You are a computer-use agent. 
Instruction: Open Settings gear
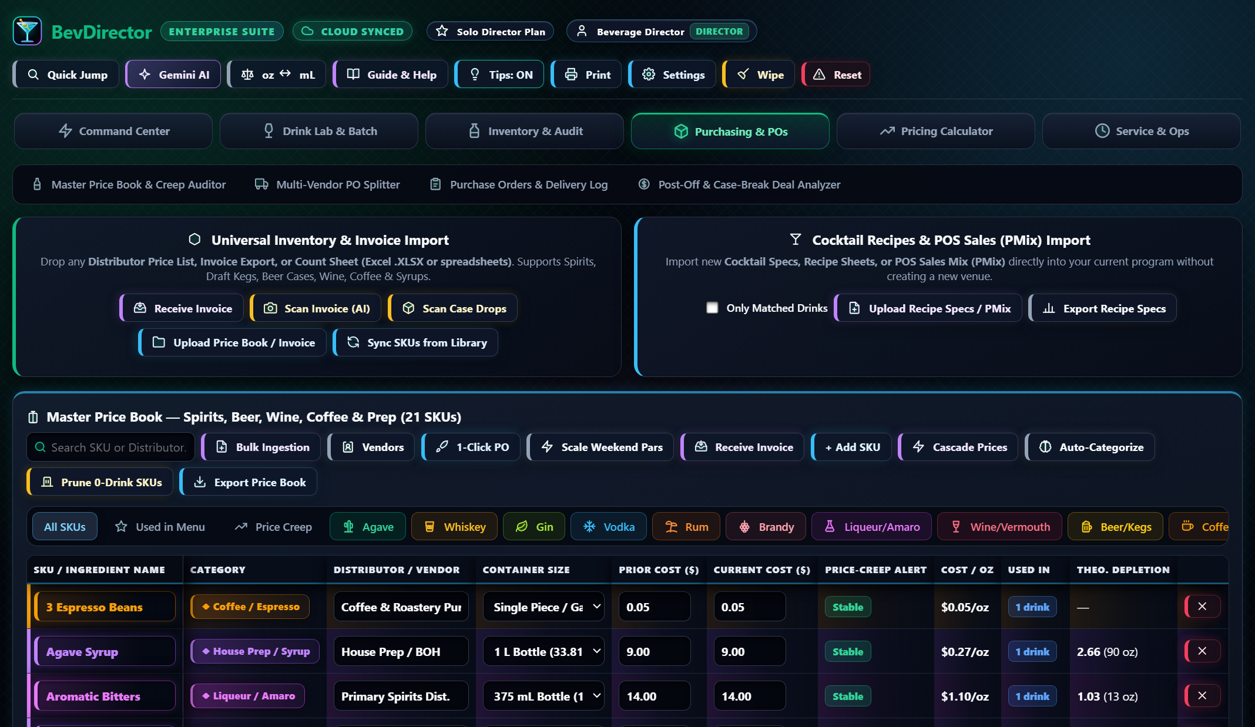click(672, 75)
